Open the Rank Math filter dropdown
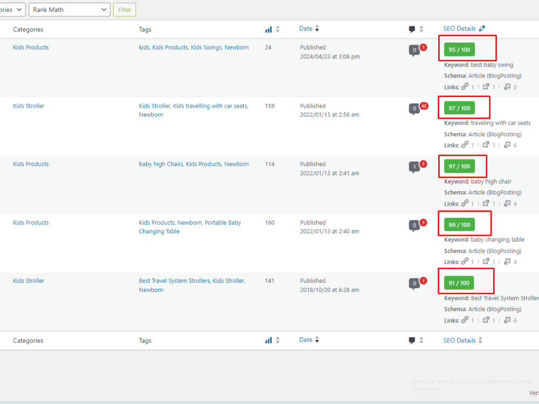The height and width of the screenshot is (404, 539). (x=70, y=10)
